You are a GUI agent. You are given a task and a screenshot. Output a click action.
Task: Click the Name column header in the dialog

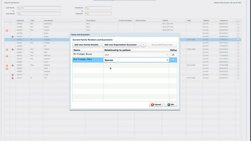point(88,50)
